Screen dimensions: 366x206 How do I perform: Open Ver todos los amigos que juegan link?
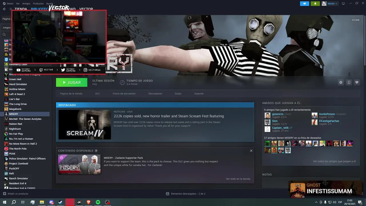(334, 161)
